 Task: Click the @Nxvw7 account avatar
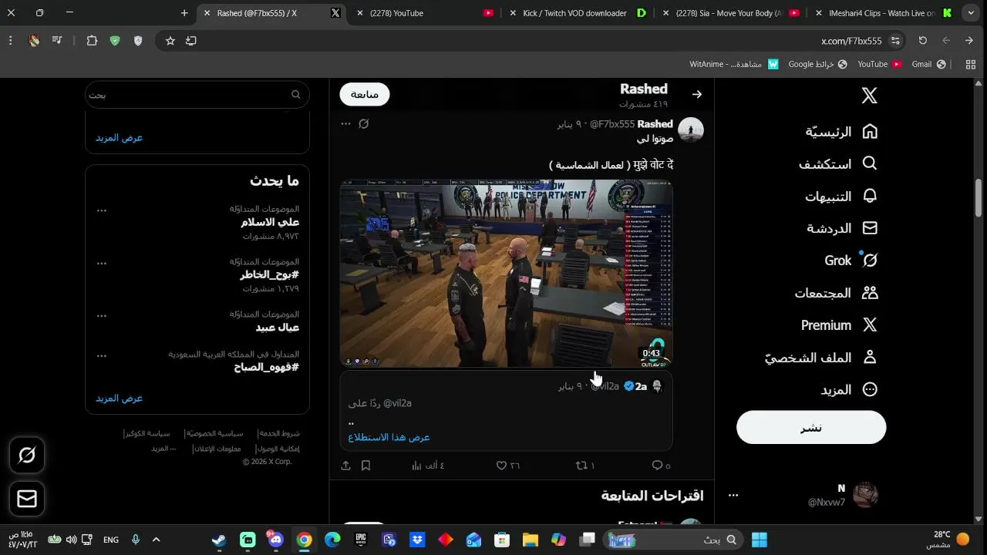[x=865, y=495]
